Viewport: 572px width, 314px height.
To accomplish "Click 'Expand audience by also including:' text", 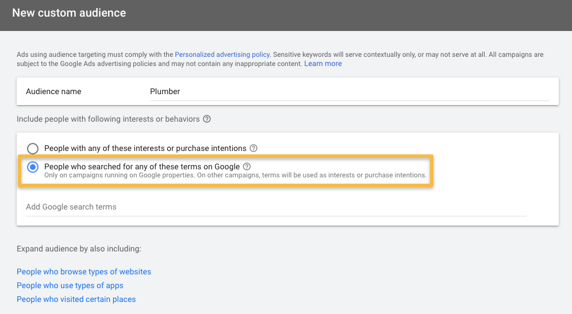I will coord(79,249).
